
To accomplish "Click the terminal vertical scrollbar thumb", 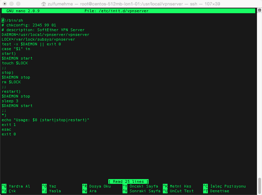I will tap(260, 185).
